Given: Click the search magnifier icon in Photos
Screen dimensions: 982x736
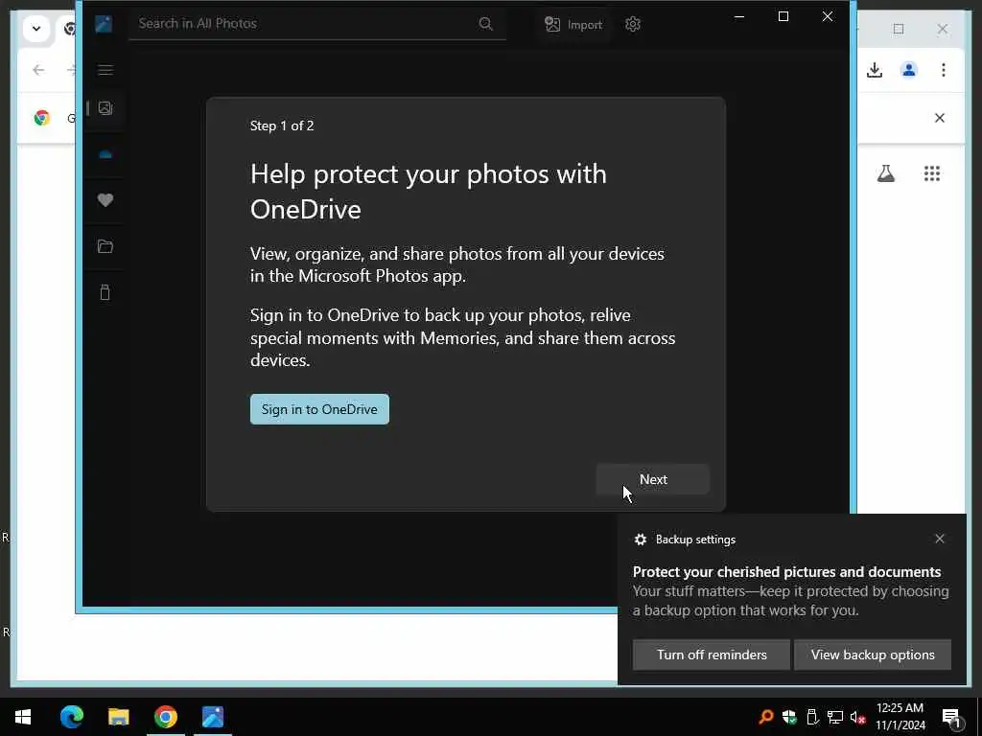Looking at the screenshot, I should [486, 24].
